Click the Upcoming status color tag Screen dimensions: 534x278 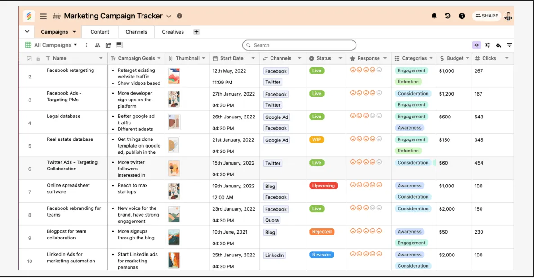[x=324, y=186]
